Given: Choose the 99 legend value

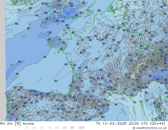Looking at the screenshot, I should click(72, 128).
